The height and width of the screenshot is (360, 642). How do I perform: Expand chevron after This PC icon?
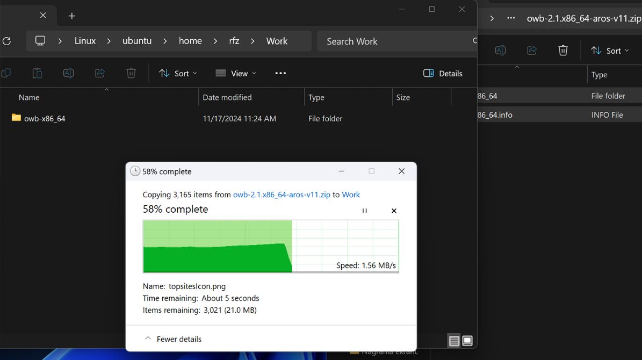(60, 41)
